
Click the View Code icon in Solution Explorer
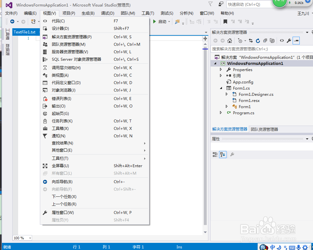click(x=282, y=41)
